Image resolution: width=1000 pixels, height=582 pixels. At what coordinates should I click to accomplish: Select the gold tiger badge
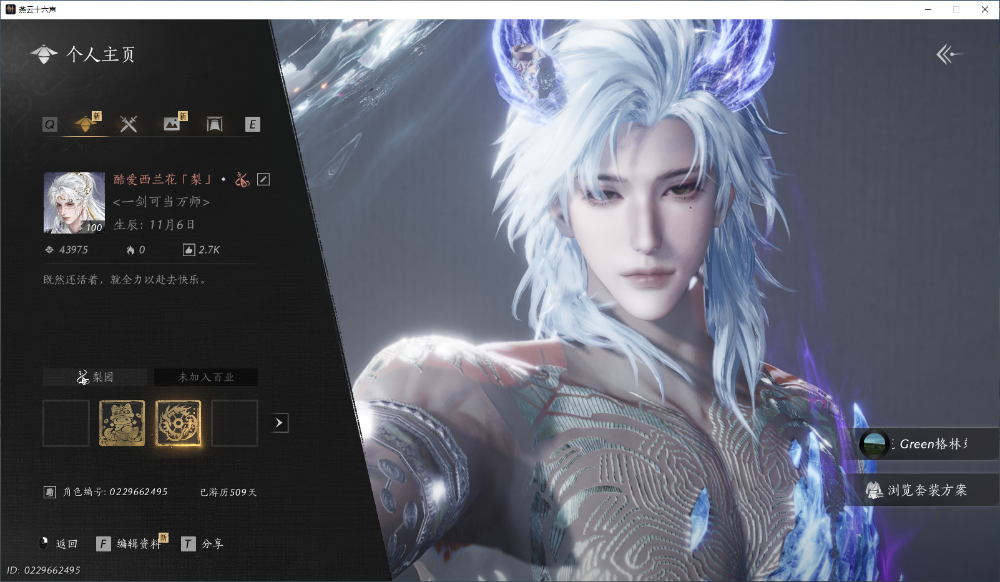coord(122,423)
